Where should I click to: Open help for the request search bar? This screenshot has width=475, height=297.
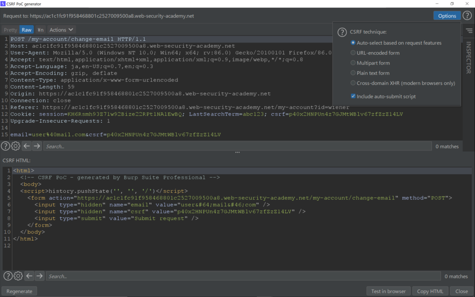tap(5, 146)
